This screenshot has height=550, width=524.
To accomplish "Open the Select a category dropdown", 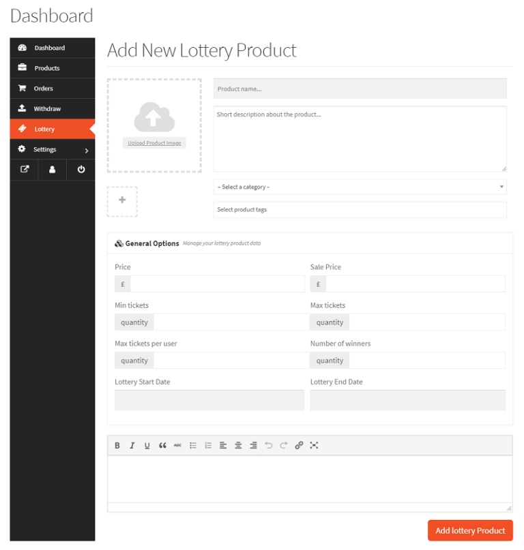I will tap(360, 187).
